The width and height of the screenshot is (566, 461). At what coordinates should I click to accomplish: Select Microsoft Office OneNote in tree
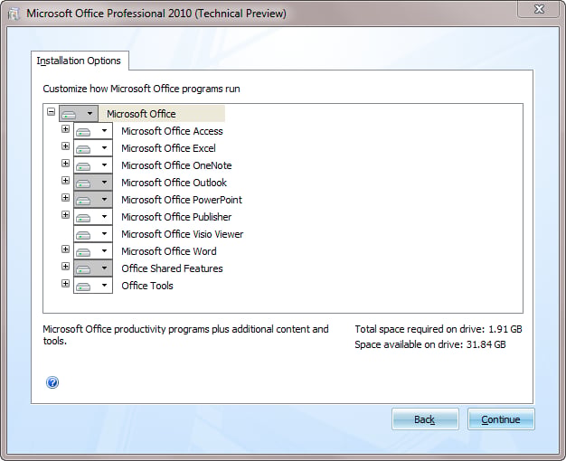point(176,165)
